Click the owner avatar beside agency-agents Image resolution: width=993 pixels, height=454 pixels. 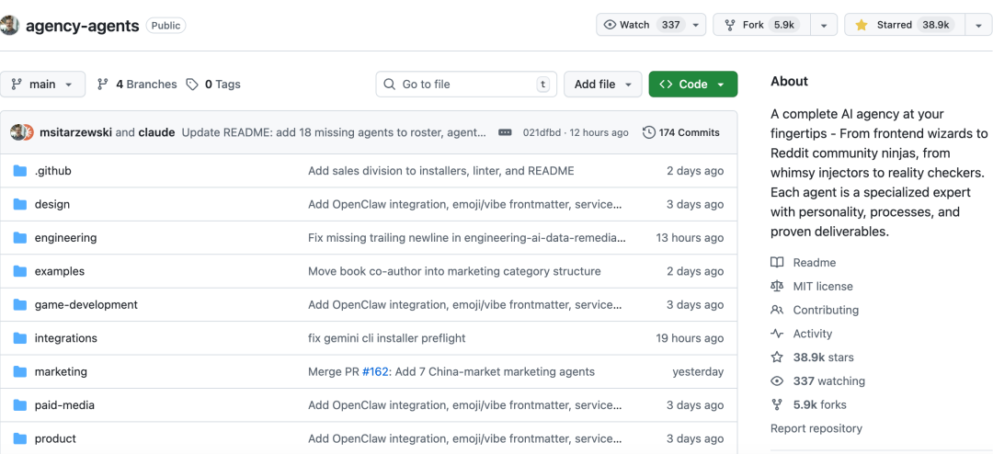point(9,26)
